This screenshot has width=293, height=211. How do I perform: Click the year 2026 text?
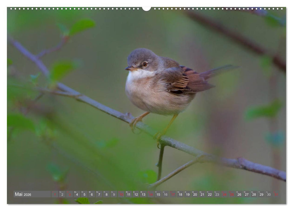[28, 195]
